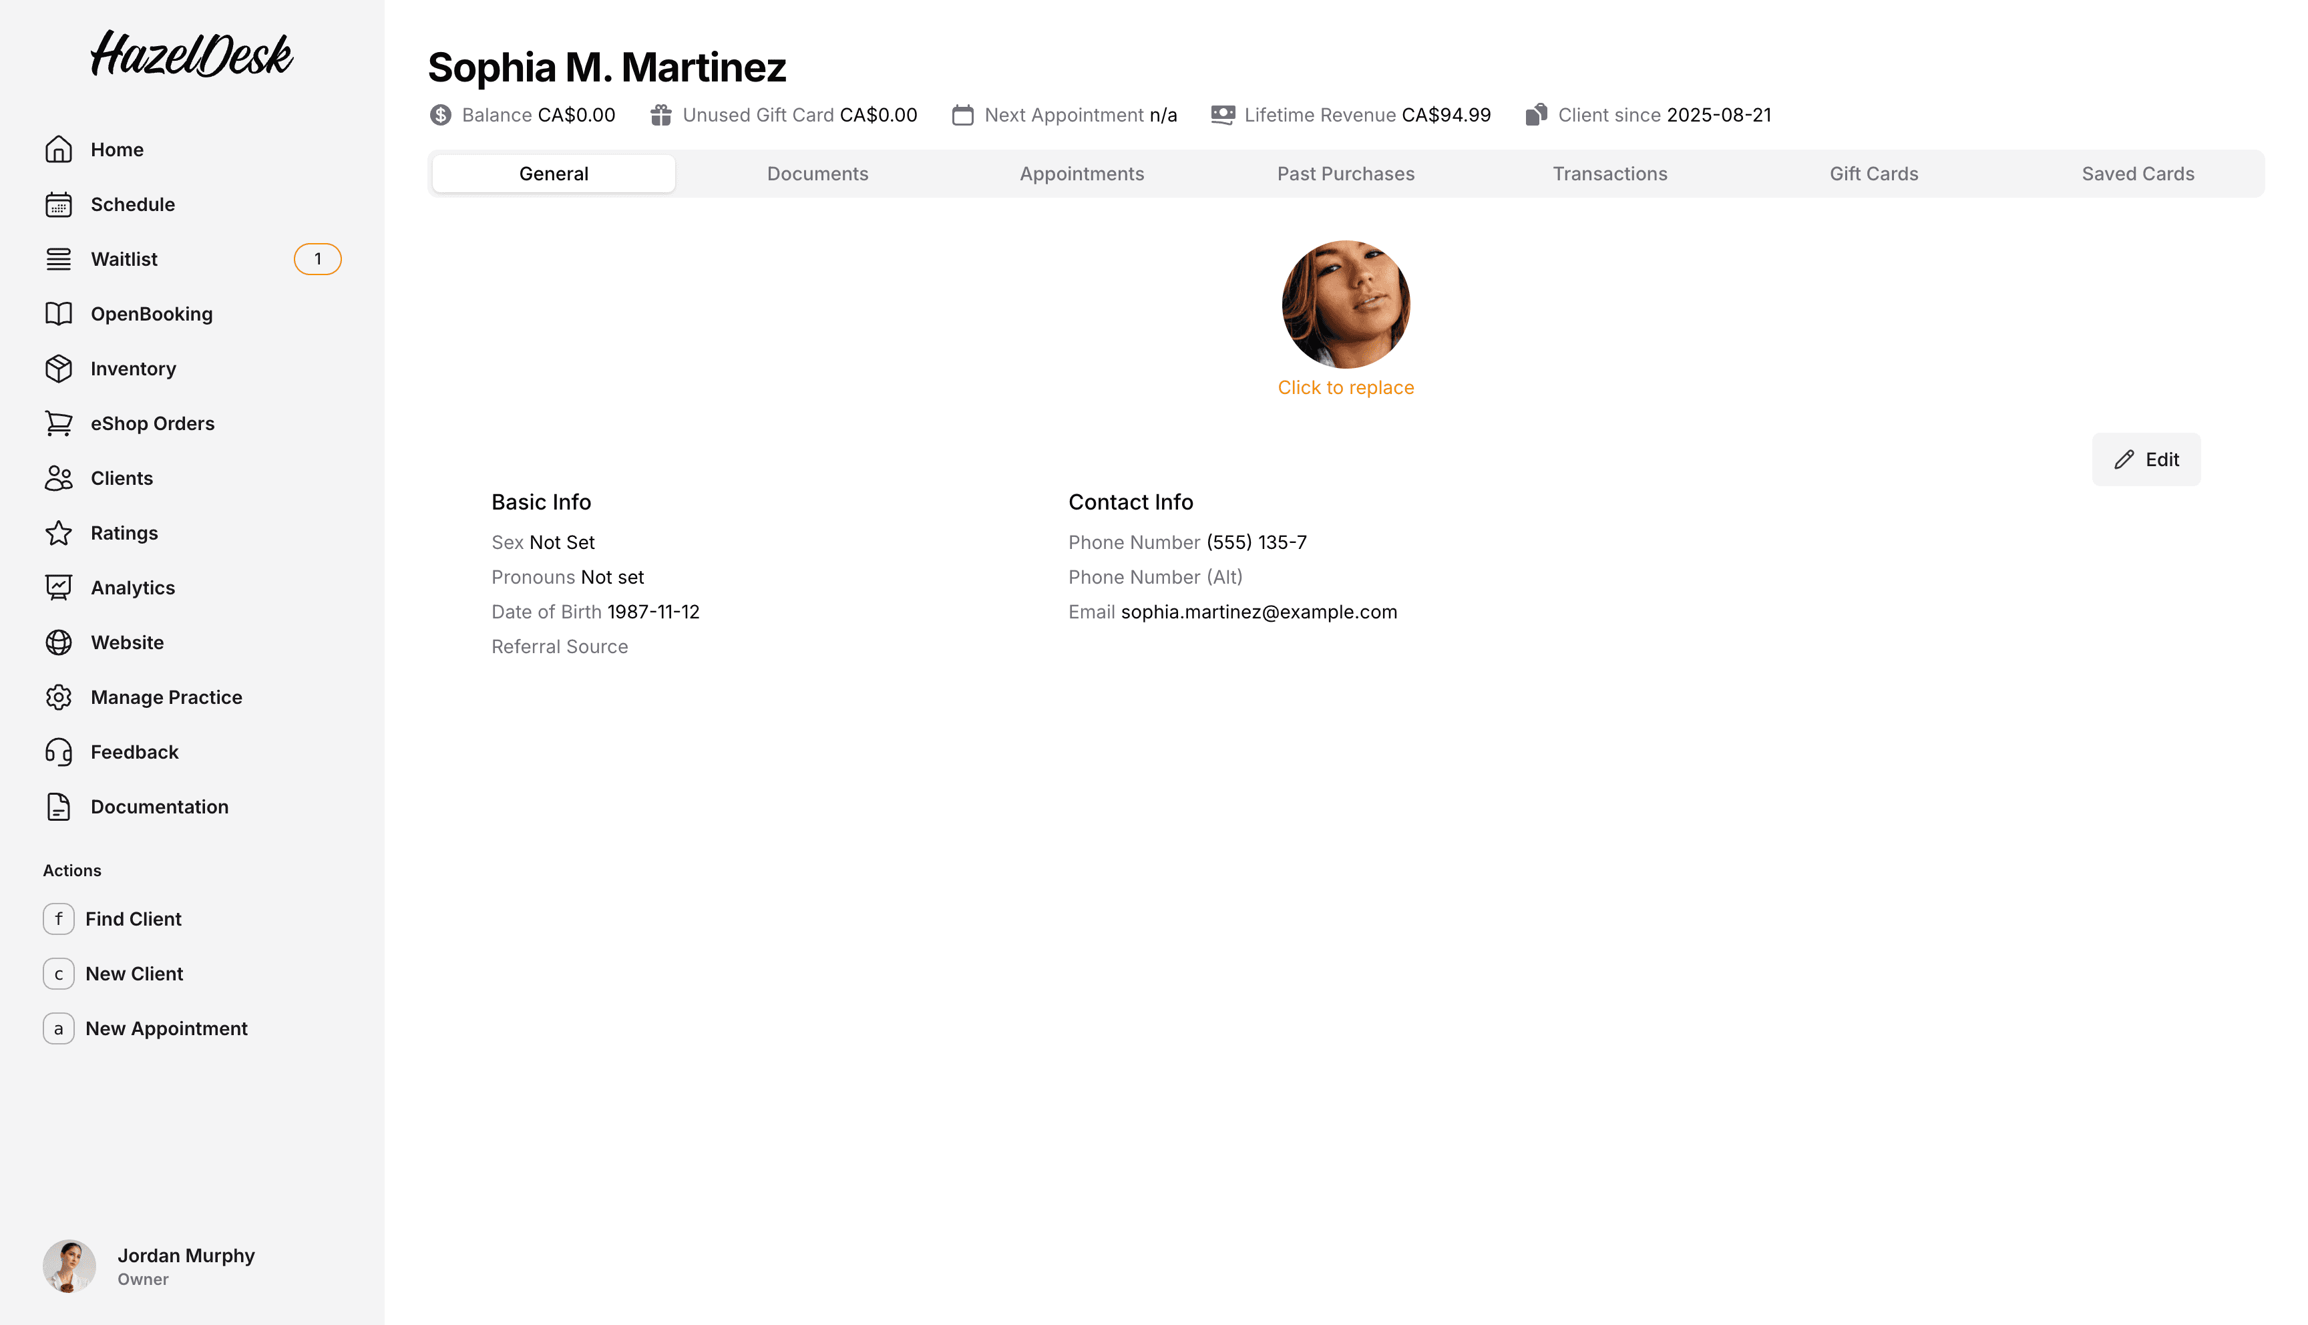Click to replace the profile photo
The width and height of the screenshot is (2308, 1325).
tap(1346, 387)
